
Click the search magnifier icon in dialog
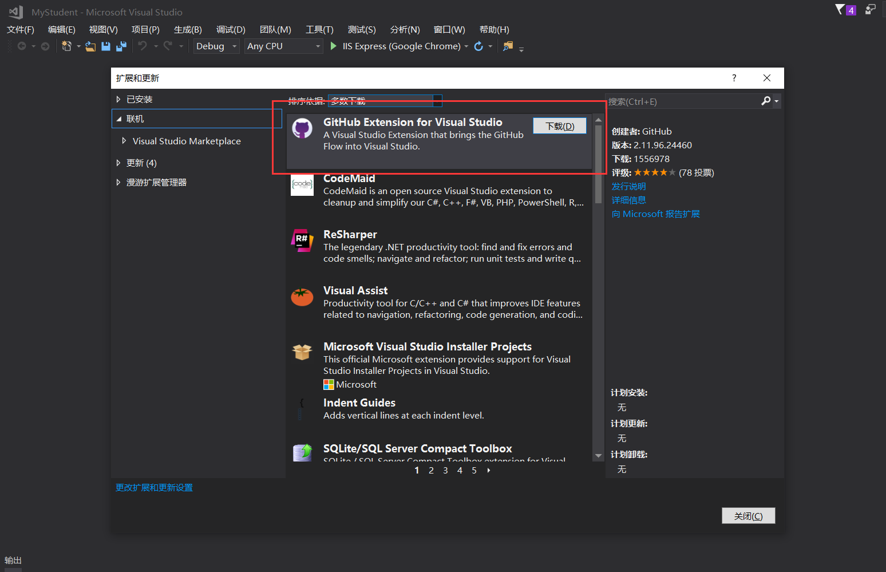[766, 101]
